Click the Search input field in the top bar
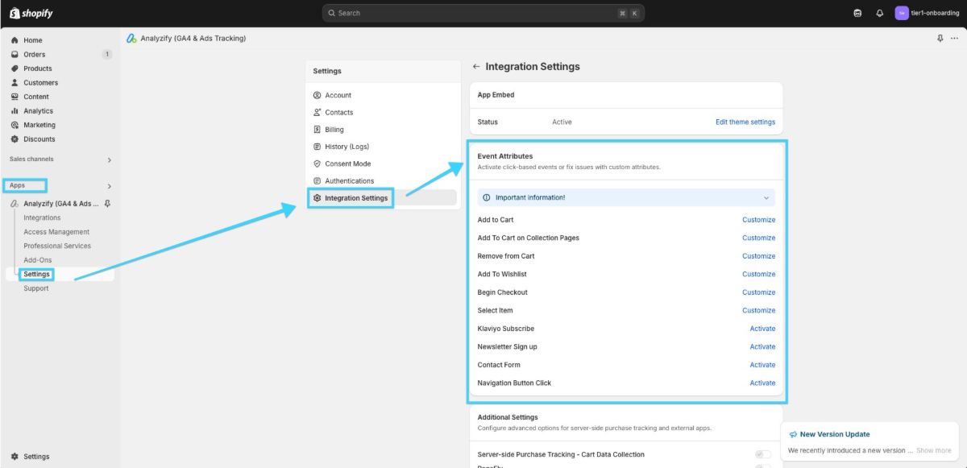Screen dimensions: 967x468 point(483,13)
